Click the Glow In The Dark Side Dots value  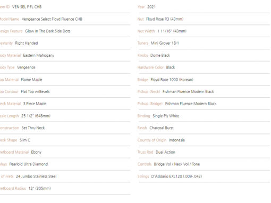coord(48,31)
